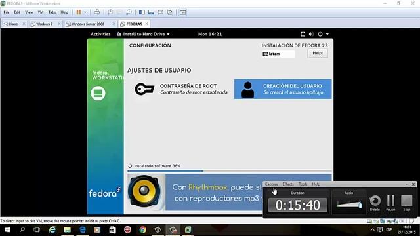Show hidden system tray icons chevron
This screenshot has height=236, width=420.
[372, 230]
